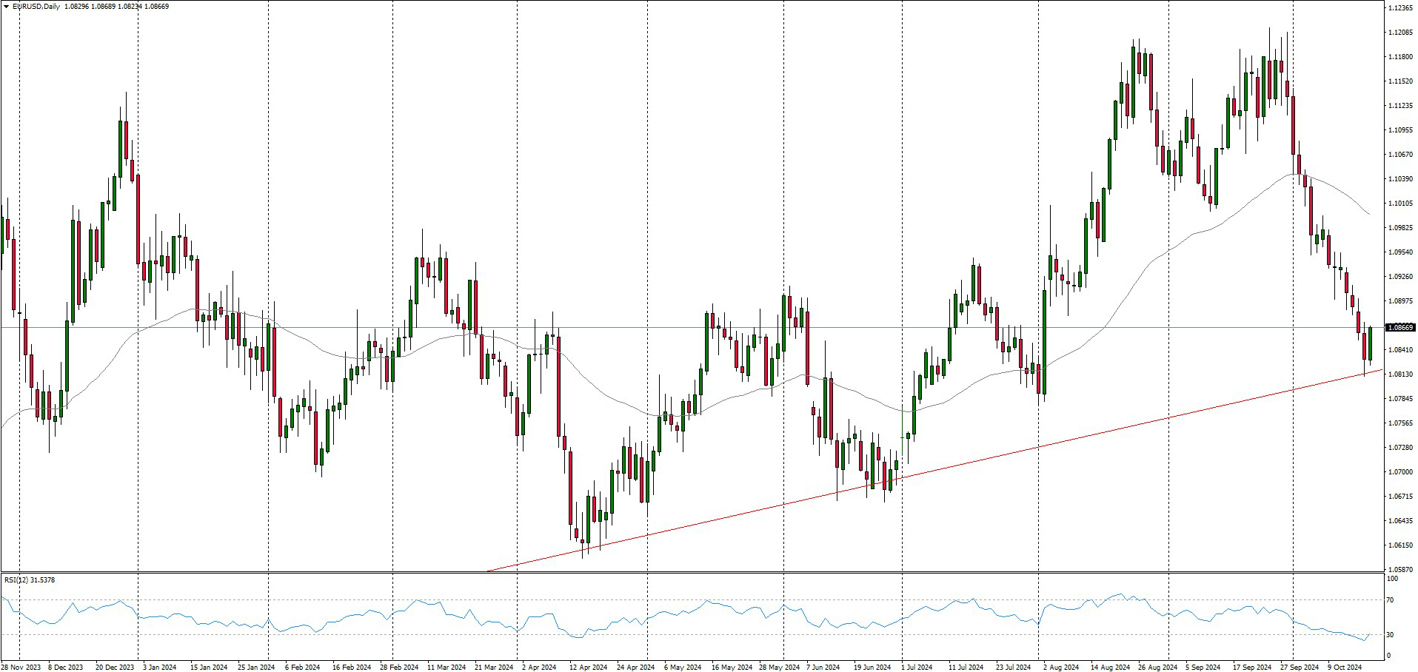Click the 9 Oct 2024 date label

click(1345, 667)
